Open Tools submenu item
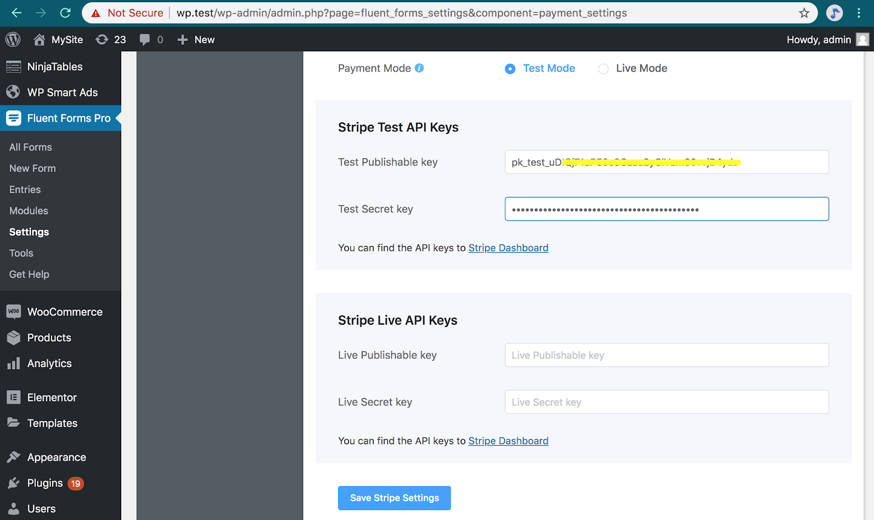874x520 pixels. click(21, 253)
